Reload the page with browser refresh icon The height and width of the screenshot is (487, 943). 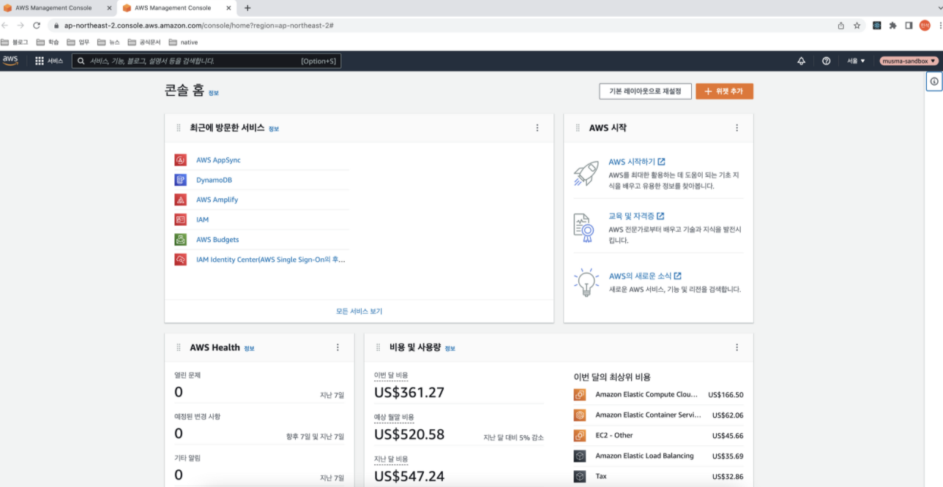coord(37,25)
